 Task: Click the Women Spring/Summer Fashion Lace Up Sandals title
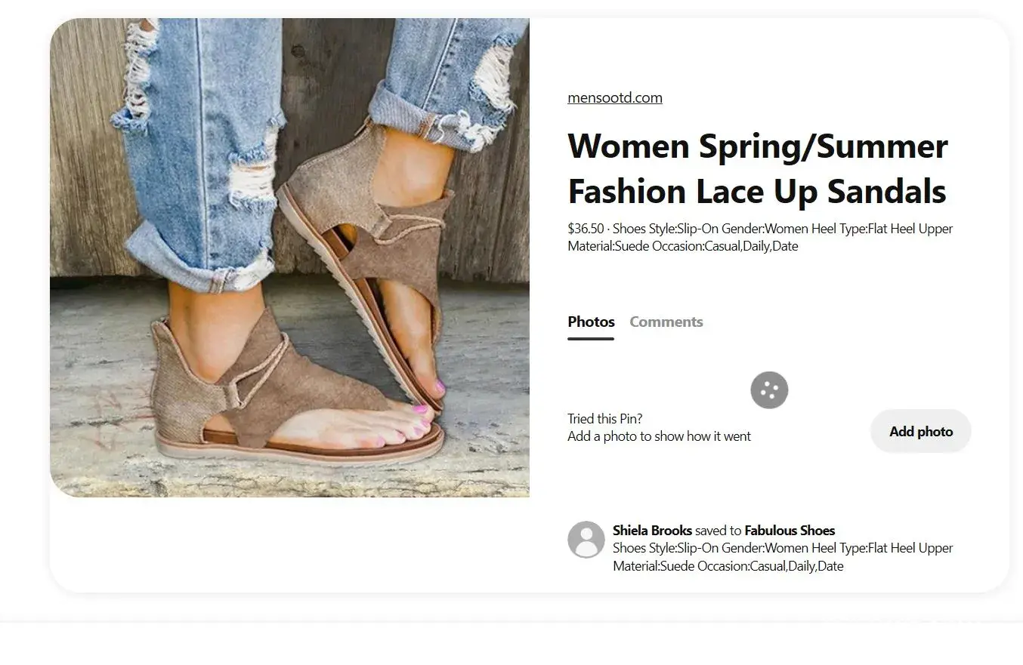click(757, 168)
